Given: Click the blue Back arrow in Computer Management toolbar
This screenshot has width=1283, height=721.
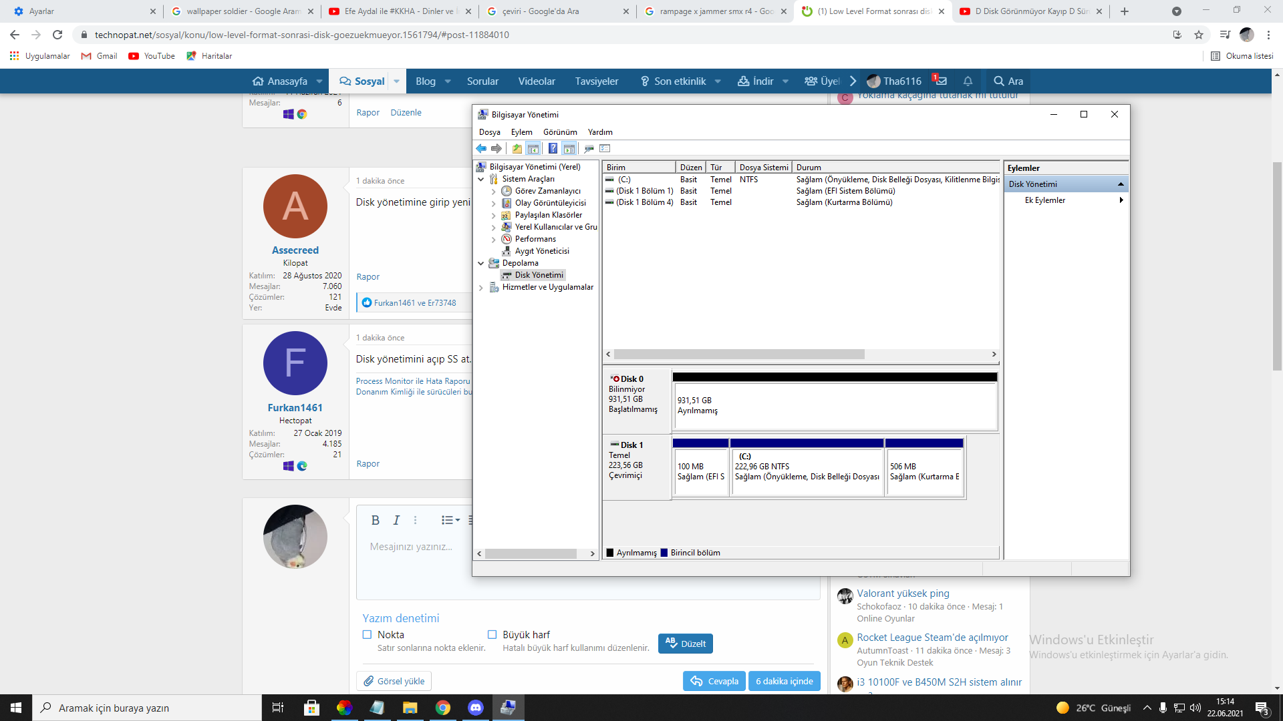Looking at the screenshot, I should click(x=481, y=148).
